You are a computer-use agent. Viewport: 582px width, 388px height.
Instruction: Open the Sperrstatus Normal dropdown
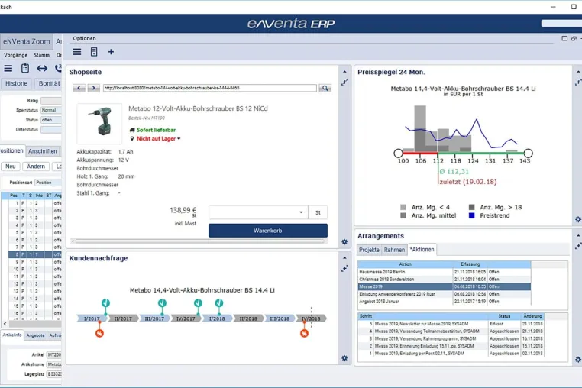pyautogui.click(x=51, y=110)
